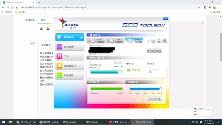Close the ADATA SSD Toolbox window

[x=166, y=19]
